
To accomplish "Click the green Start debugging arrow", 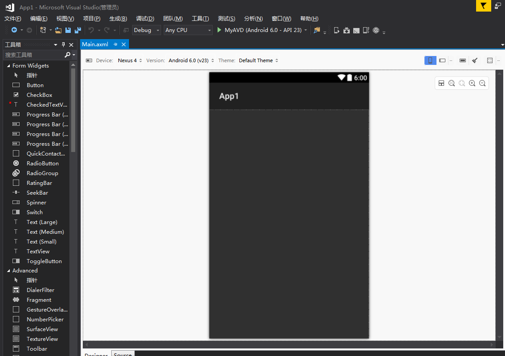I will pos(219,30).
